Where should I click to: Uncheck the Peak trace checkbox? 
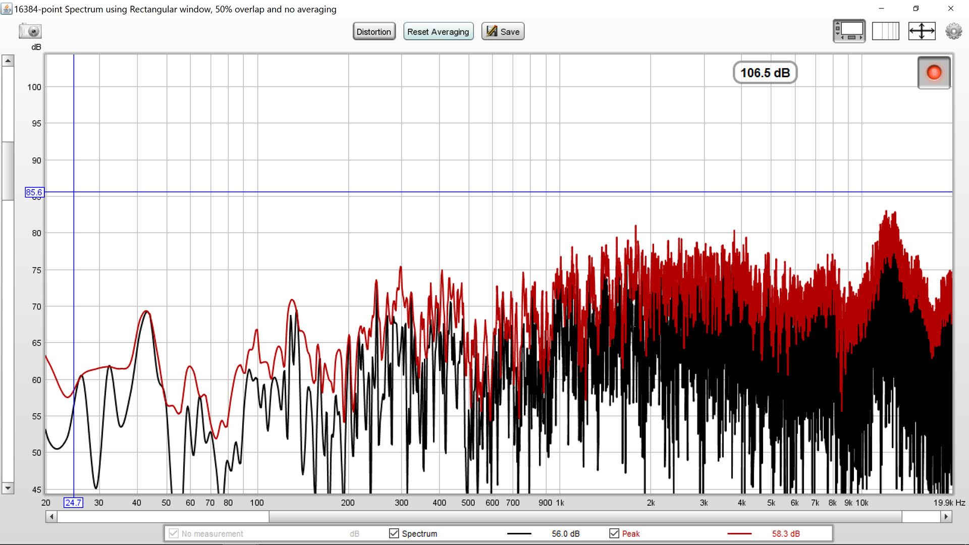pyautogui.click(x=614, y=533)
